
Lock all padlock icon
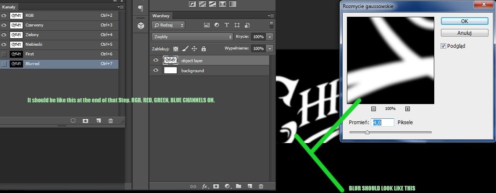(x=203, y=48)
